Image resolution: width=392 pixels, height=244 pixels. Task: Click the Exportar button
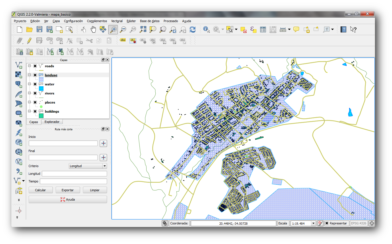pos(68,190)
